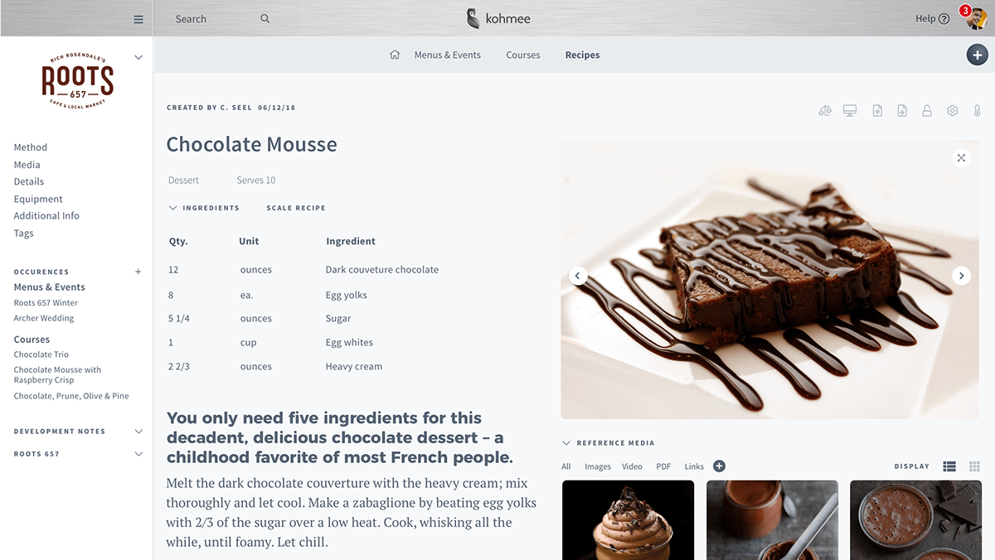Expand the Roots 657 logo dropdown
The height and width of the screenshot is (560, 995).
[x=138, y=57]
